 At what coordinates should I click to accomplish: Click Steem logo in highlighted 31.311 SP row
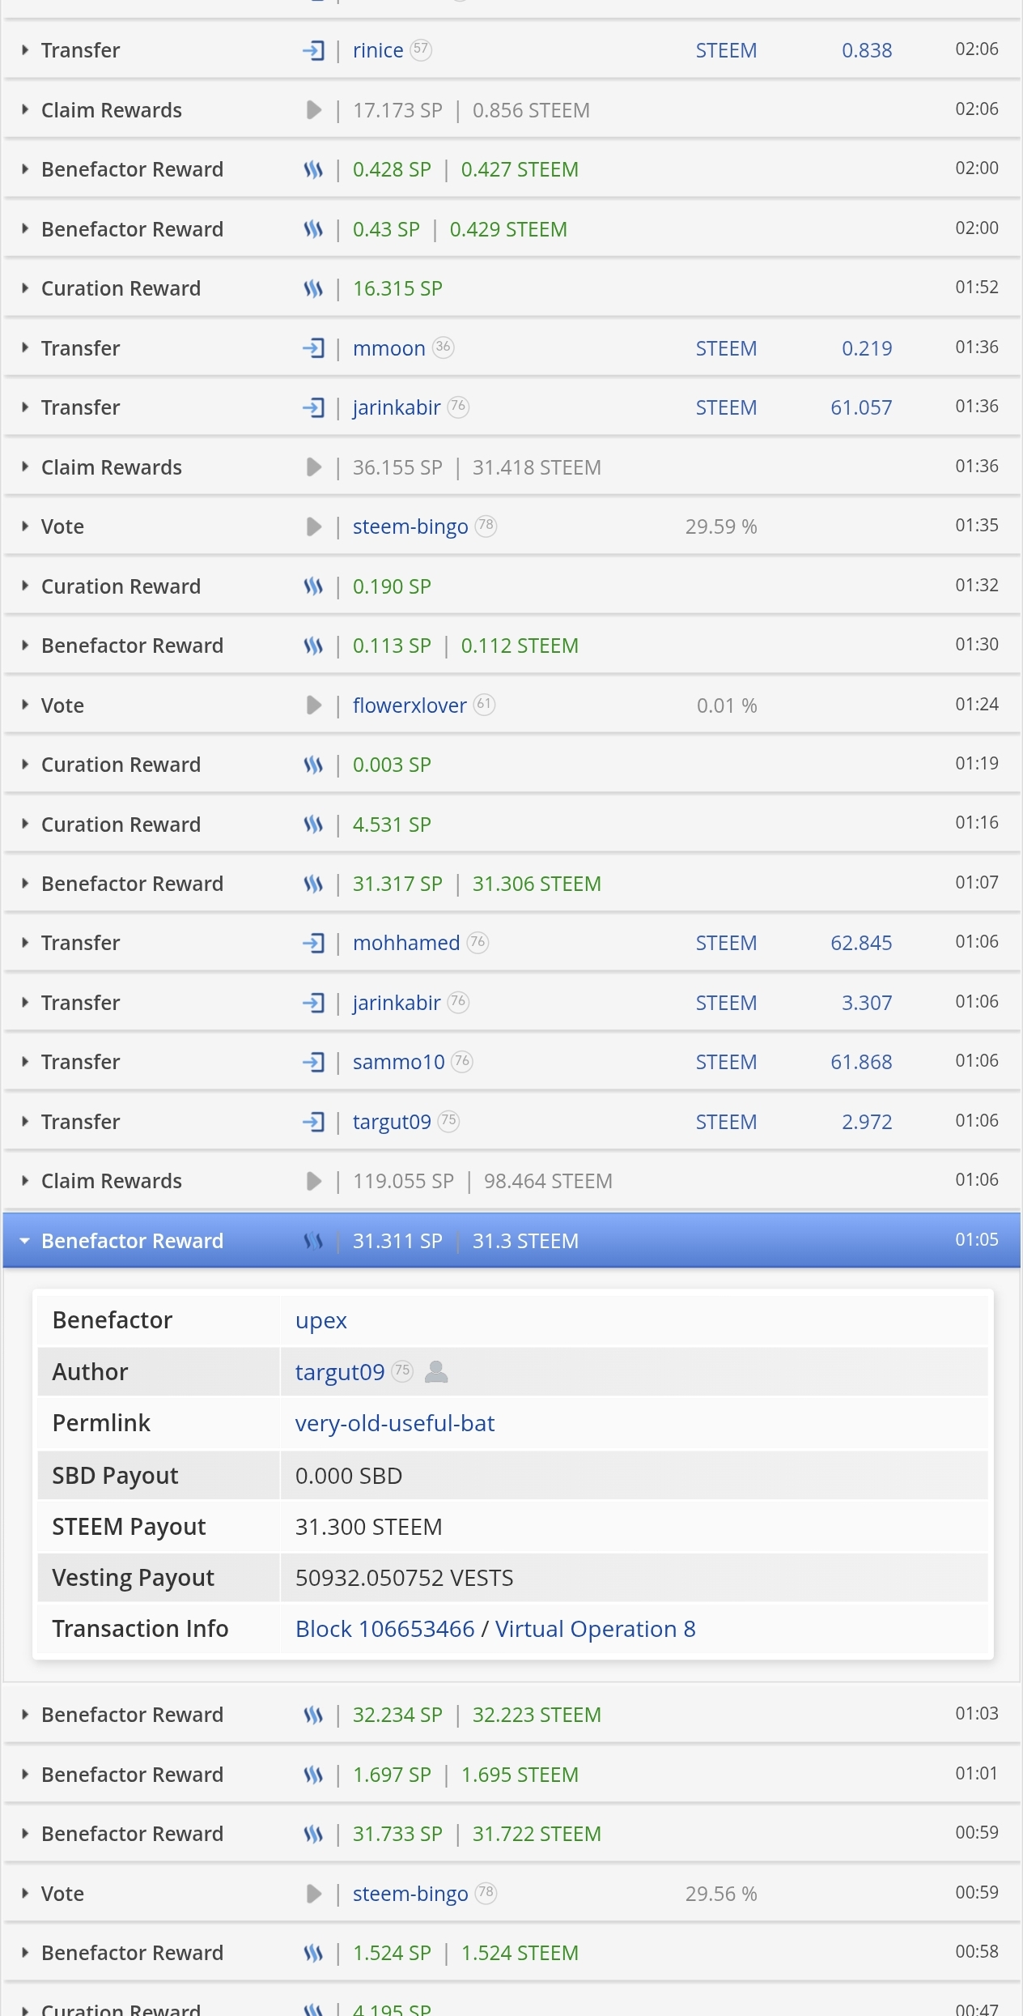coord(313,1241)
